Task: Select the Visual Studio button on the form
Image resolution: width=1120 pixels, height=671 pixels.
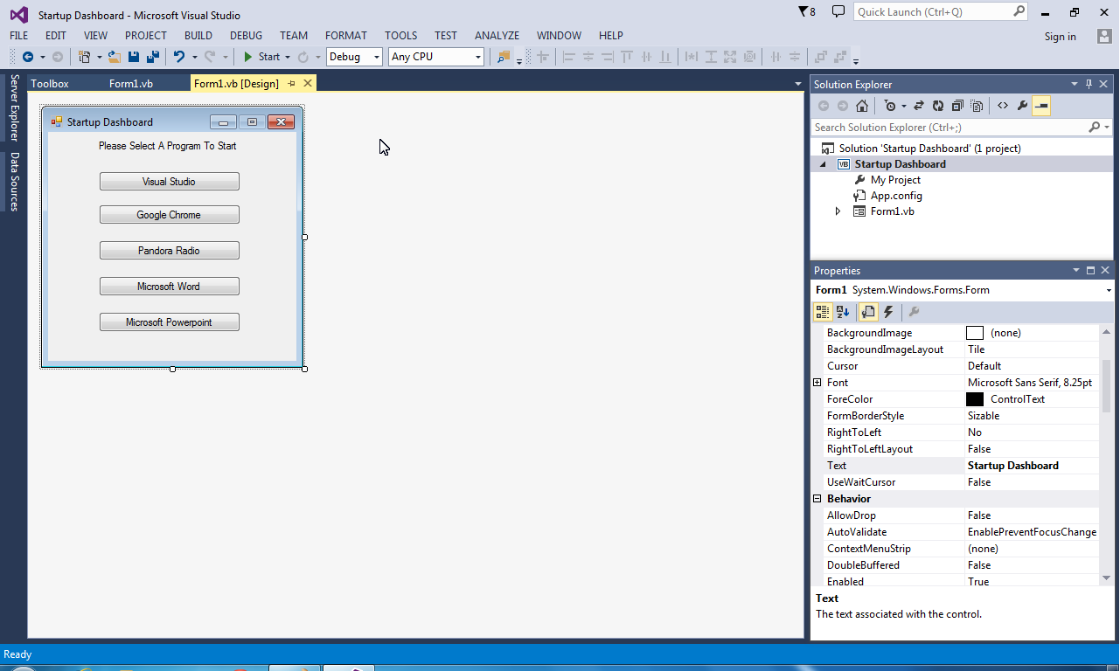Action: 170,182
